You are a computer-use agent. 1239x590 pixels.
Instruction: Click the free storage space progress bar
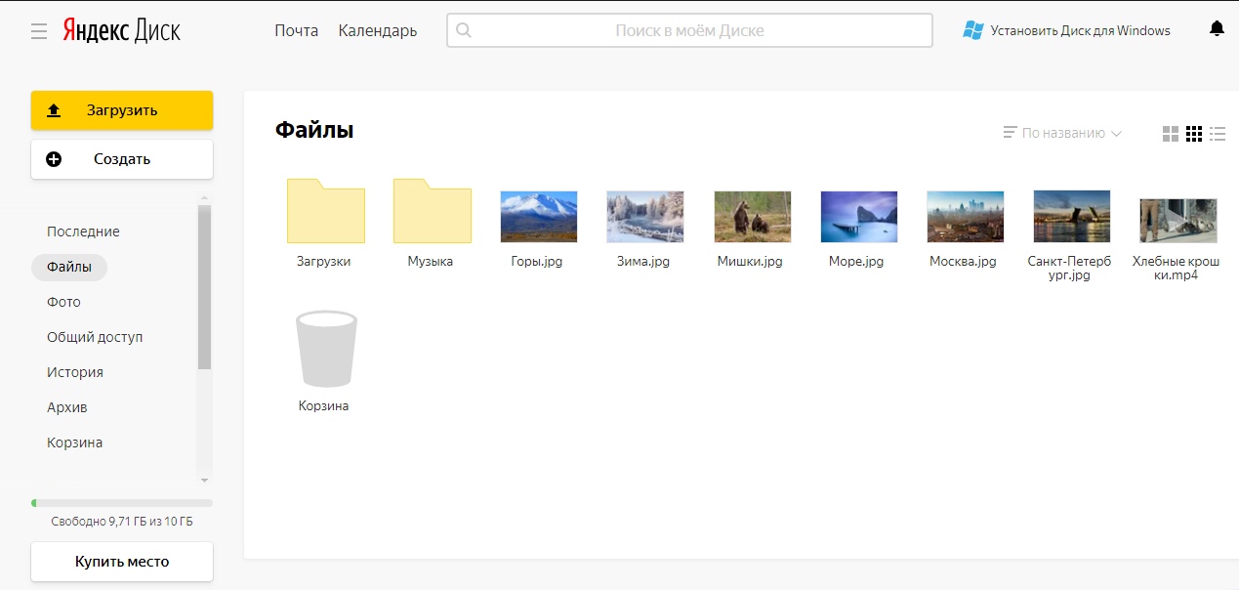pyautogui.click(x=122, y=503)
